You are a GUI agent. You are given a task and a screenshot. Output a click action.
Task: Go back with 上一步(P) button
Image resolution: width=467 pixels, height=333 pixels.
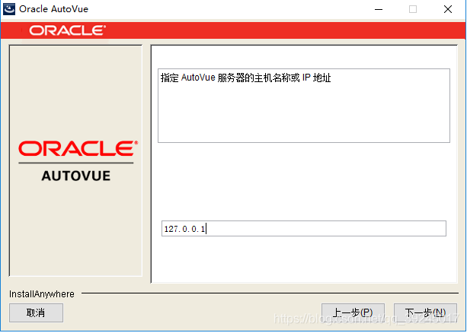[353, 312]
